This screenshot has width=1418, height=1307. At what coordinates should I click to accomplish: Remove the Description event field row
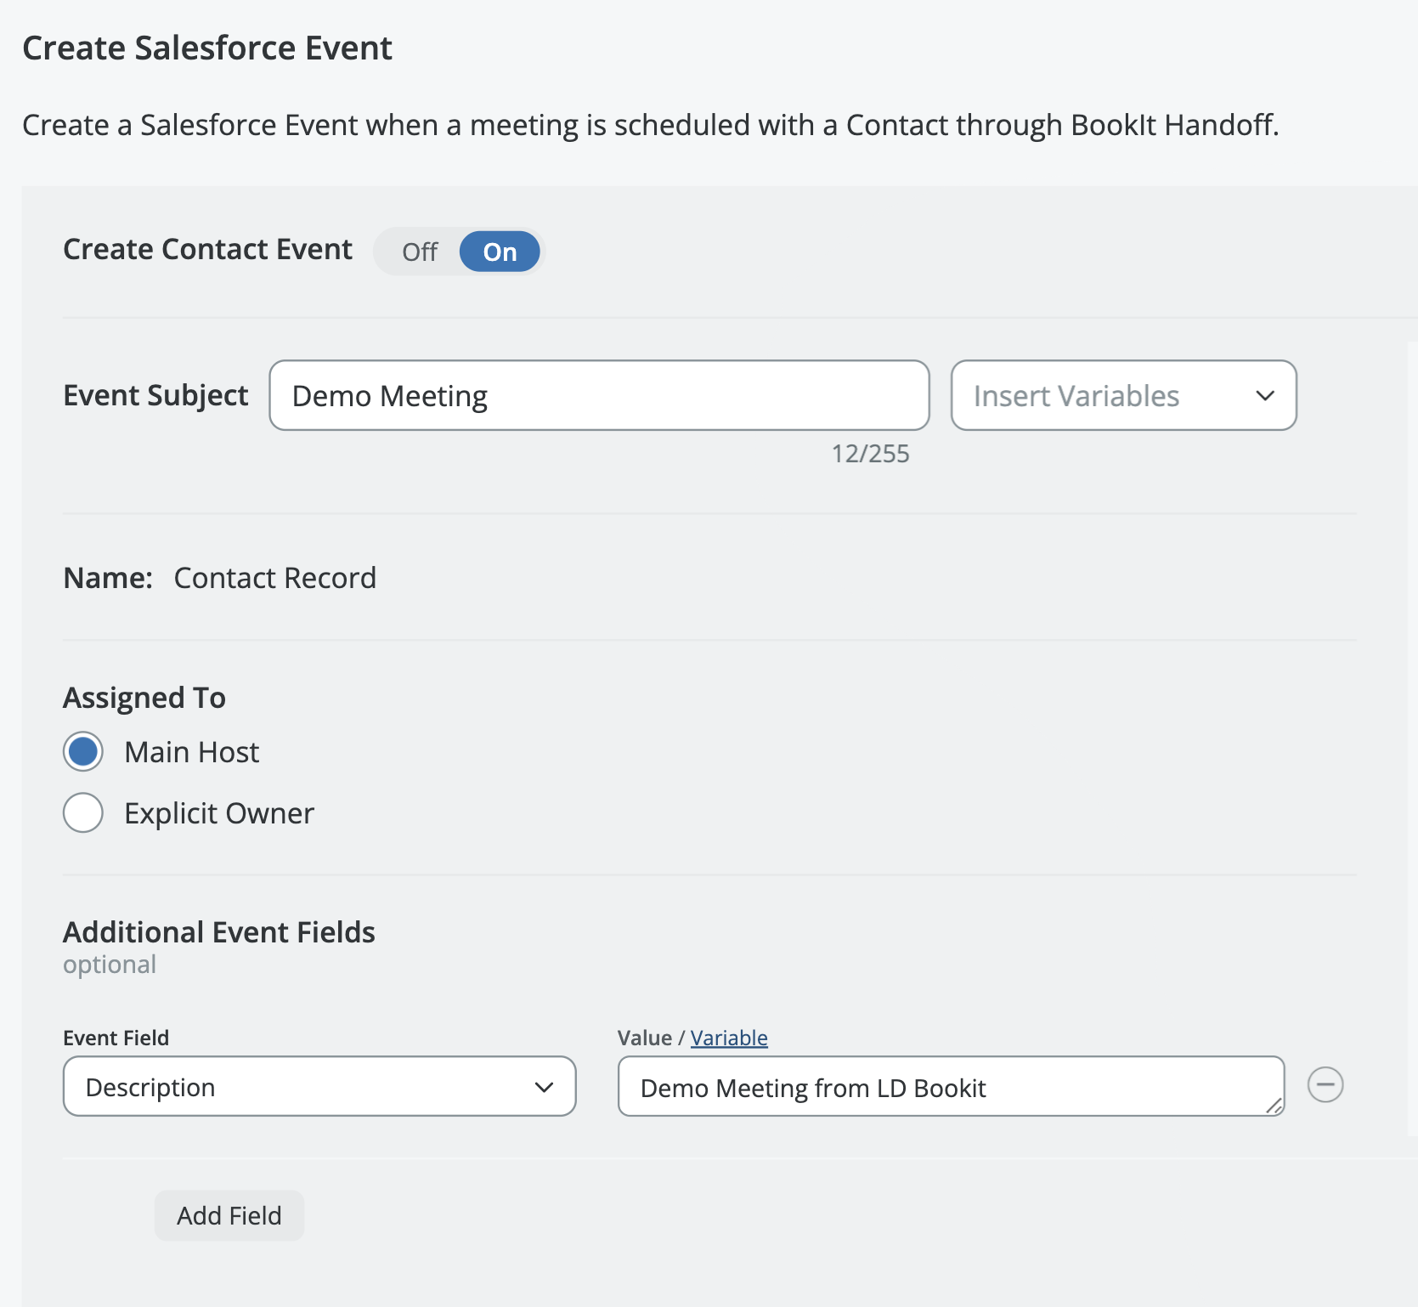(x=1325, y=1085)
